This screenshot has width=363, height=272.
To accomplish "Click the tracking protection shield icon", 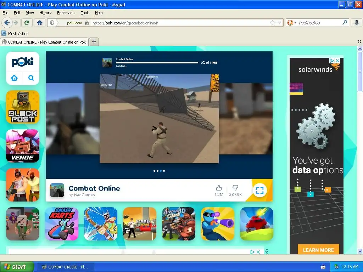I will 52,23.
